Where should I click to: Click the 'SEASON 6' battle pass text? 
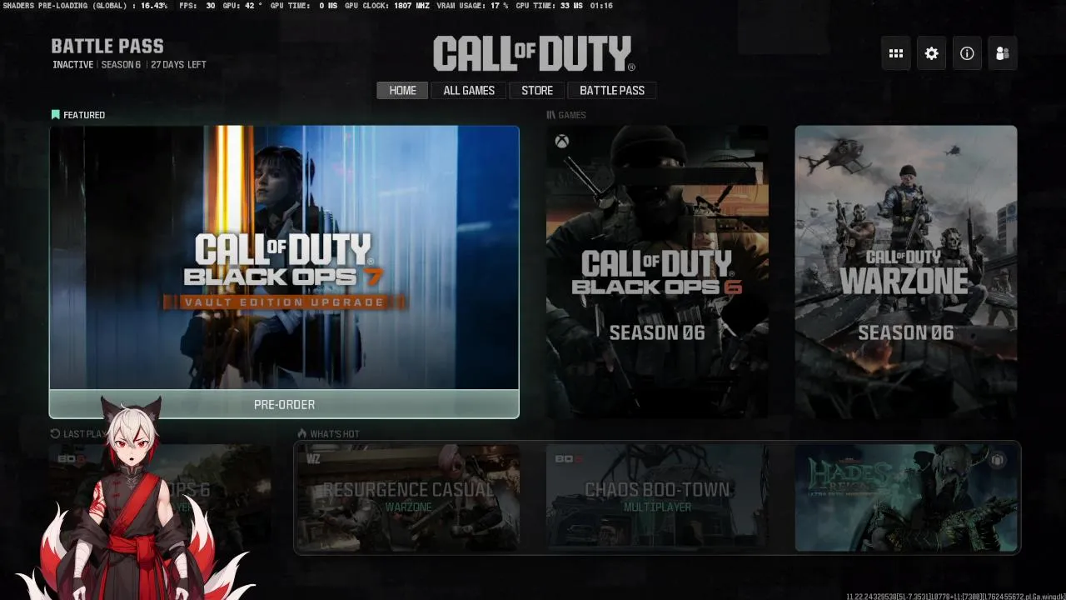point(121,65)
